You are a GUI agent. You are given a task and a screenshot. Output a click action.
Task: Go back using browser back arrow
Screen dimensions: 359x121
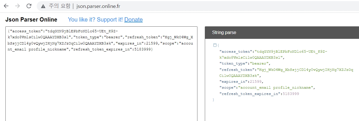click(6, 6)
